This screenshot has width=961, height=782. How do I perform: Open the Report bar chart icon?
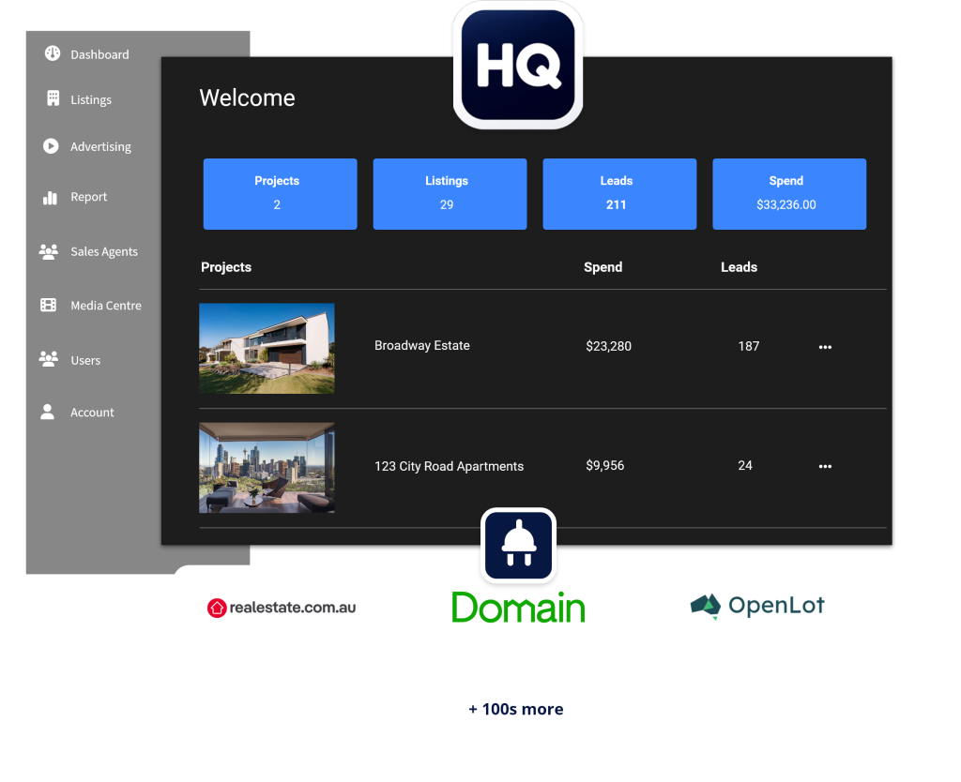(x=51, y=197)
